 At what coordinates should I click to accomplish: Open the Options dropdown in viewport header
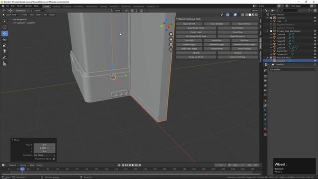click(256, 10)
